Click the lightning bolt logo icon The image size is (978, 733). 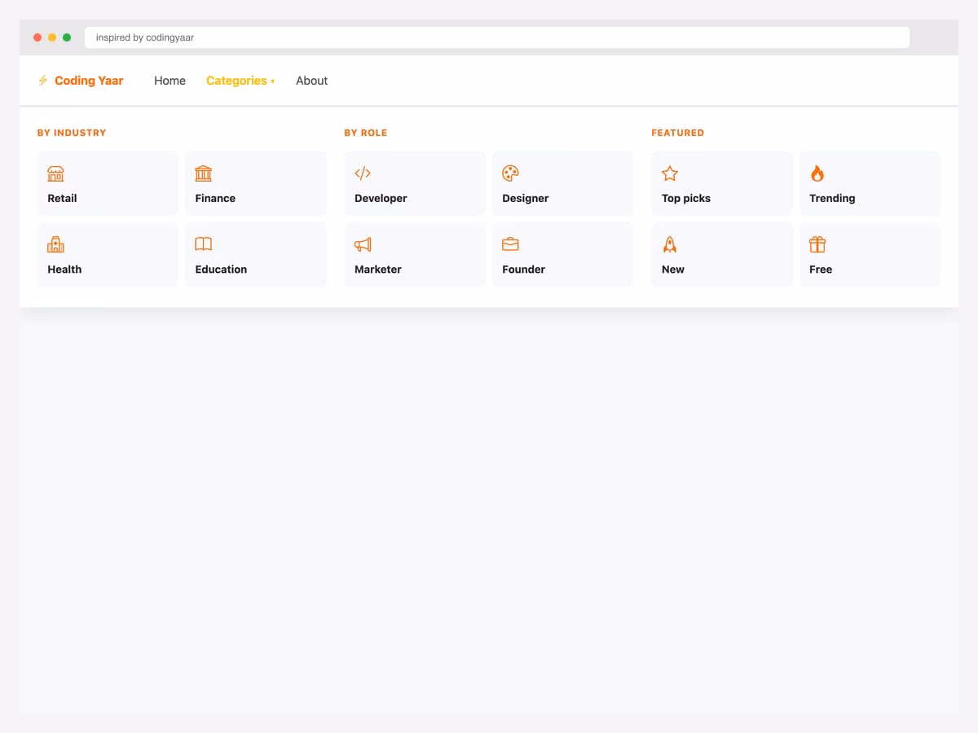(43, 81)
